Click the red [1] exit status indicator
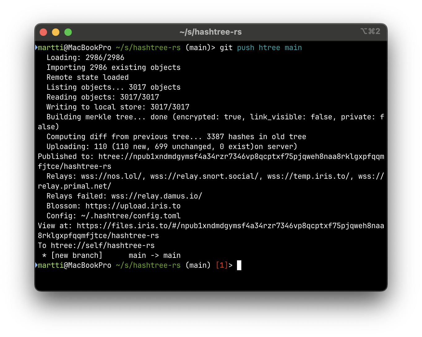 pyautogui.click(x=222, y=265)
